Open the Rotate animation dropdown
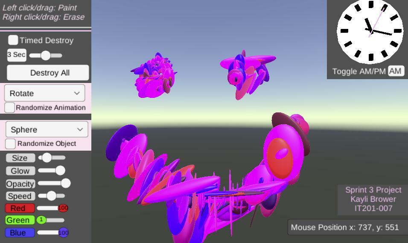The height and width of the screenshot is (243, 408). pos(44,93)
